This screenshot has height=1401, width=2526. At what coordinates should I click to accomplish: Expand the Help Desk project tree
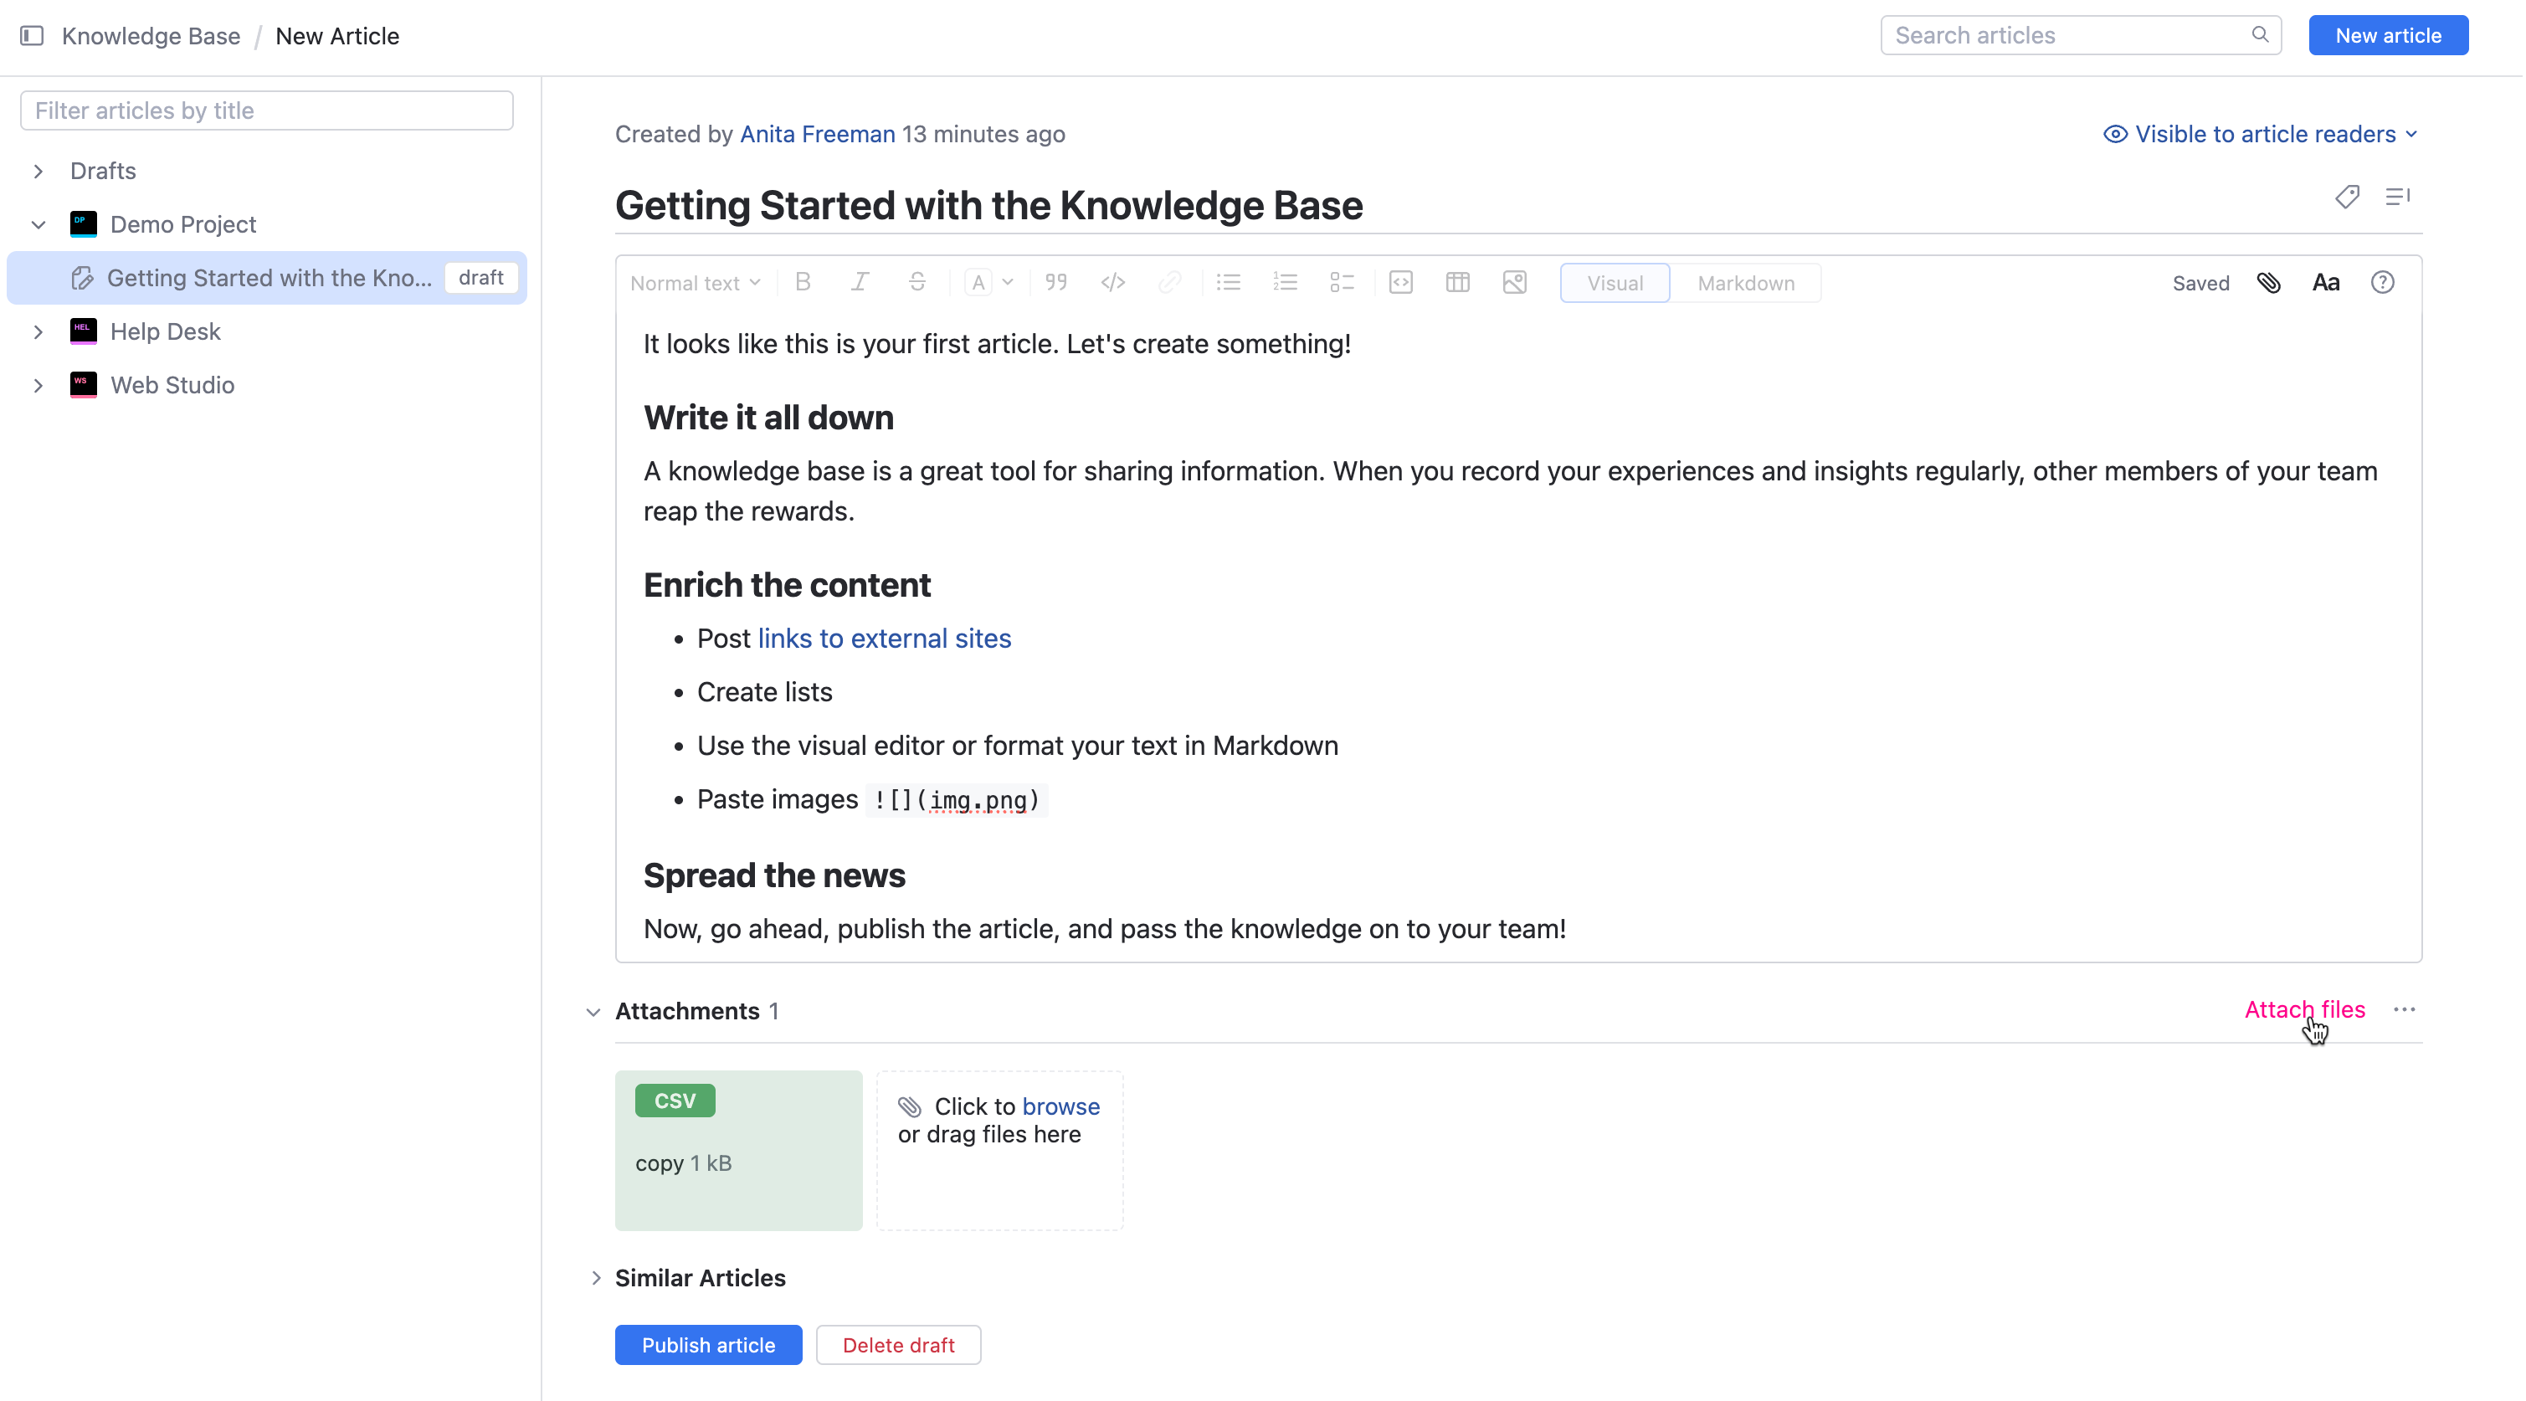coord(39,331)
